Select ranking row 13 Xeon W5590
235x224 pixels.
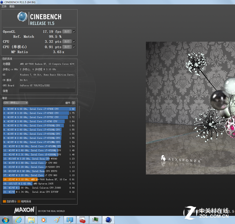(x=39, y=159)
